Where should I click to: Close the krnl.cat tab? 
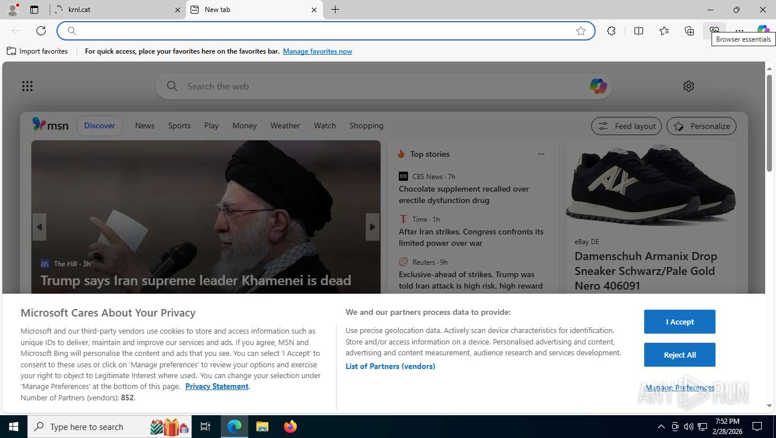[177, 10]
